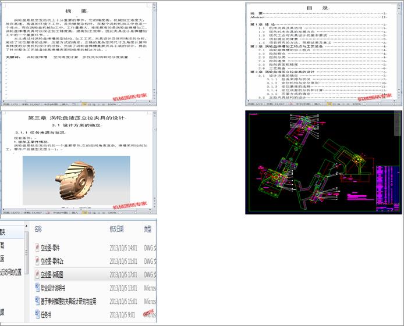Viewport: 404px width, 326px height.
Task: Open the 1.4 项目提出的背景 contents entry
Action: (x=323, y=39)
